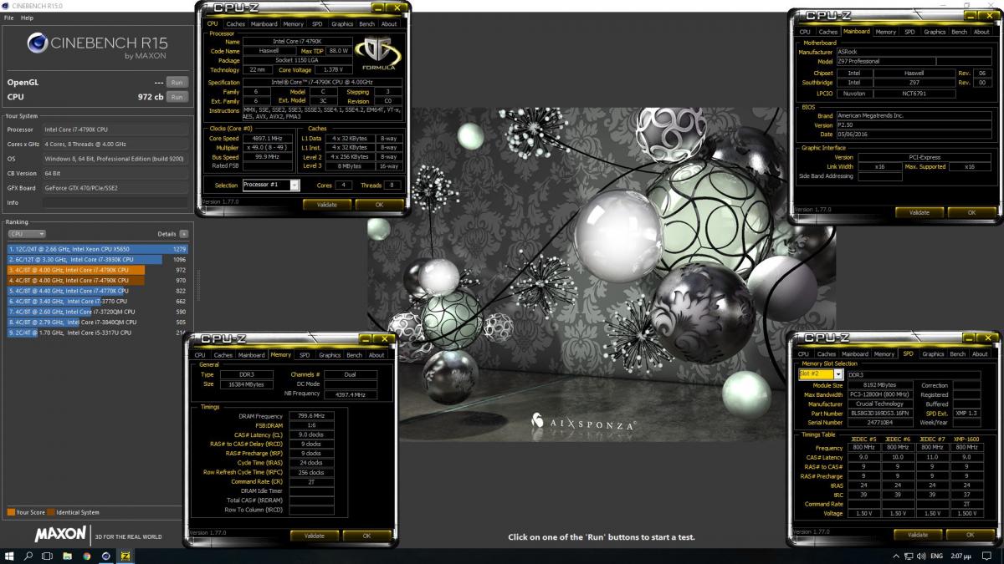
Task: Open the Cinebench Help menu
Action: click(27, 18)
